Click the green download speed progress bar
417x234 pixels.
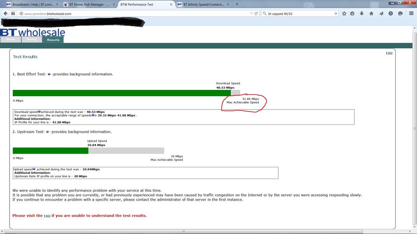[122, 93]
